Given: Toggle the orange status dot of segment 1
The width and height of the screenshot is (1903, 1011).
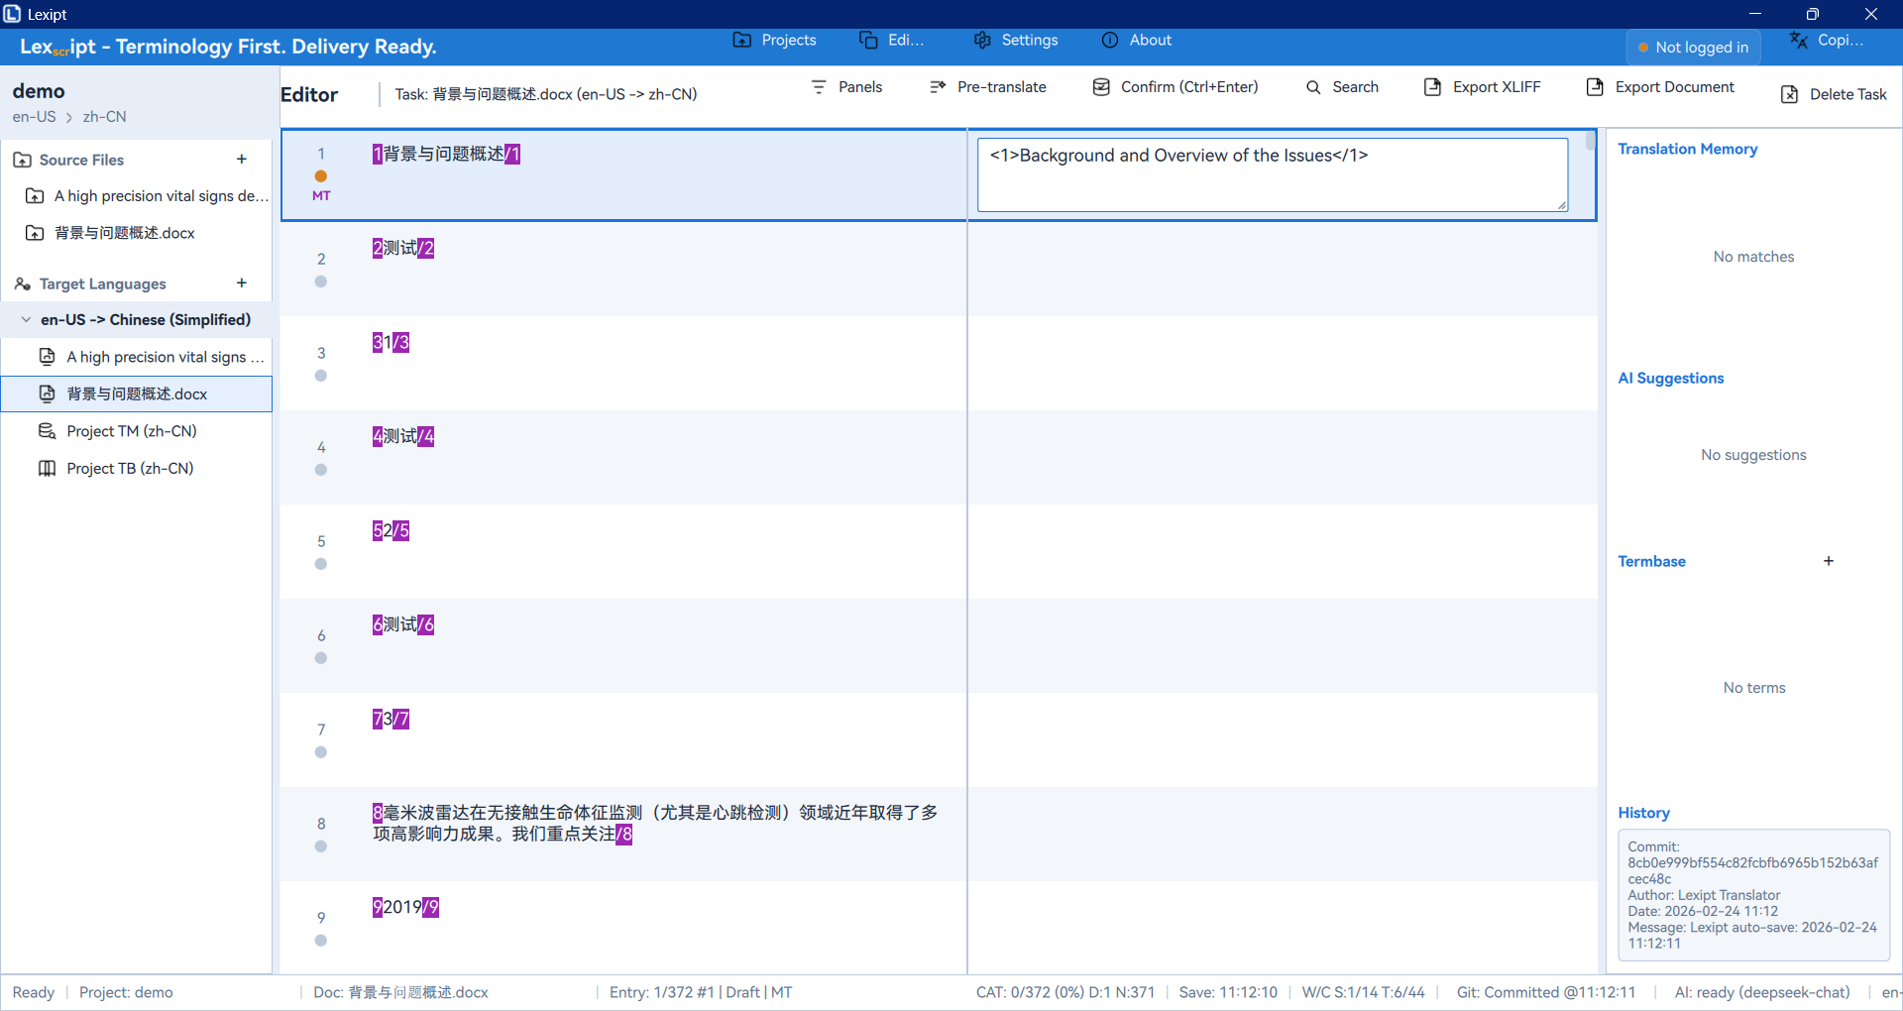Looking at the screenshot, I should pyautogui.click(x=321, y=176).
